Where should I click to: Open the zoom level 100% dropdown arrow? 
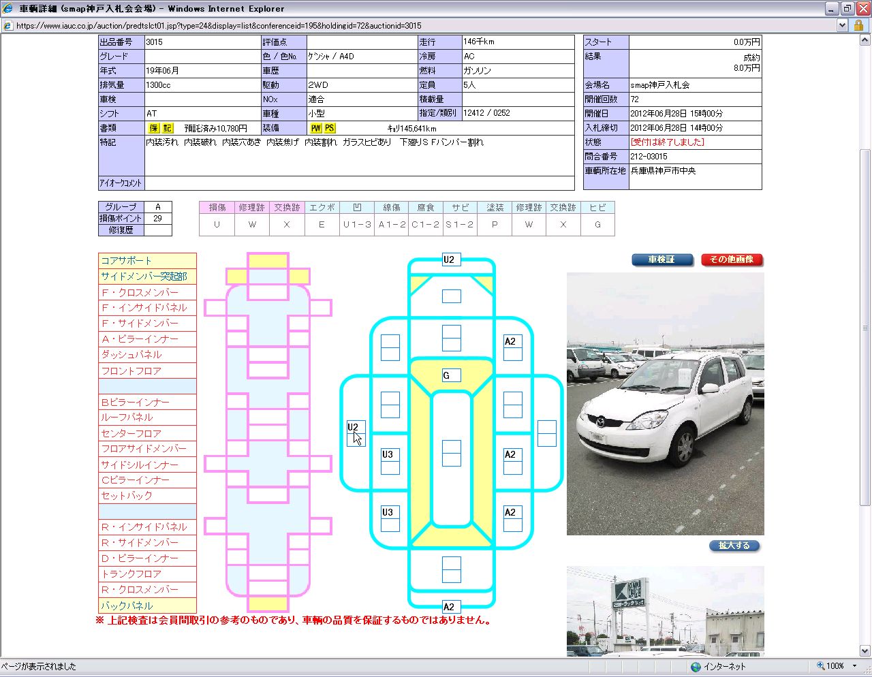coord(854,666)
